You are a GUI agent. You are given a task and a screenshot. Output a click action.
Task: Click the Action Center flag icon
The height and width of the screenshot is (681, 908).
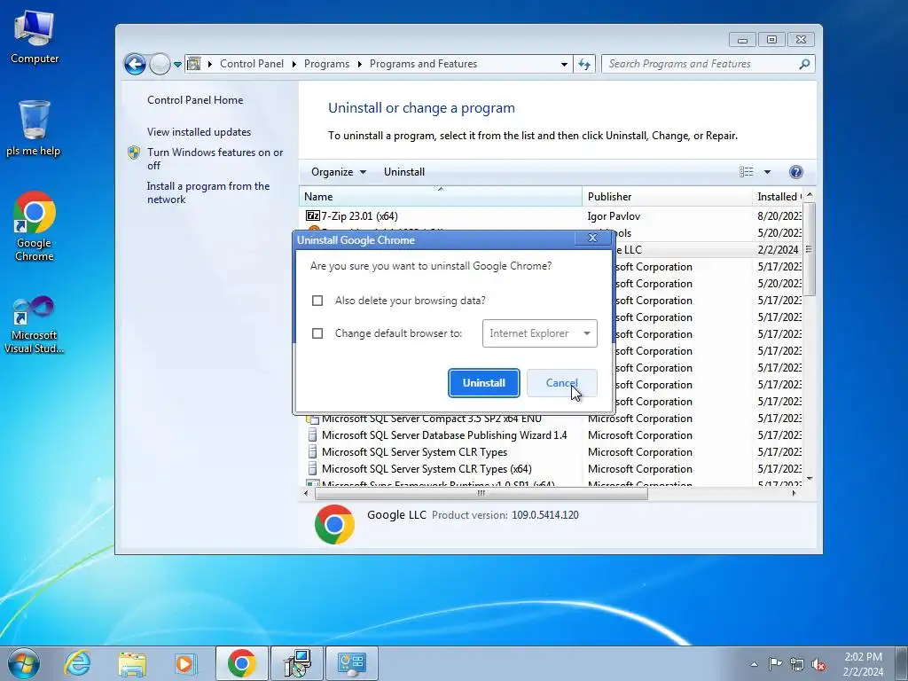(x=775, y=663)
